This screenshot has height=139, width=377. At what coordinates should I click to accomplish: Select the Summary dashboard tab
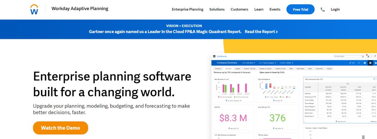pos(218,68)
